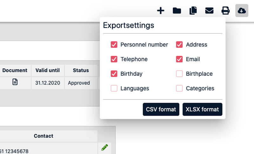
Task: Export using CSV format button
Action: pyautogui.click(x=161, y=109)
